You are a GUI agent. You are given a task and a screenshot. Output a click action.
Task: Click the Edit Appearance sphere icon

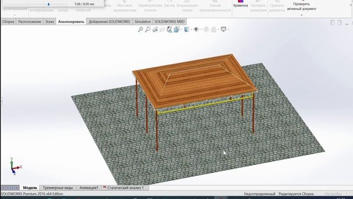point(206,29)
